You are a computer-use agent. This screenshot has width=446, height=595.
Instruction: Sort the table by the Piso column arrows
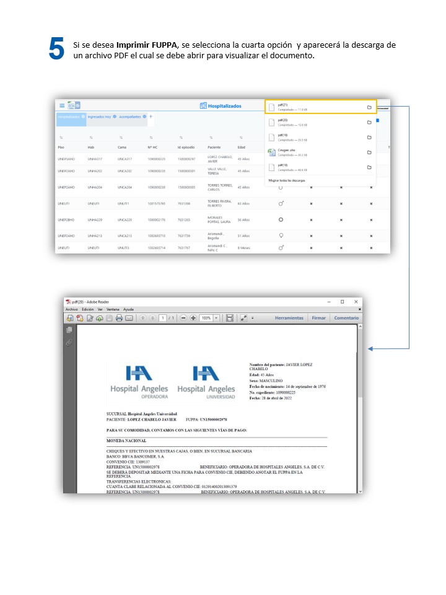tap(61, 138)
